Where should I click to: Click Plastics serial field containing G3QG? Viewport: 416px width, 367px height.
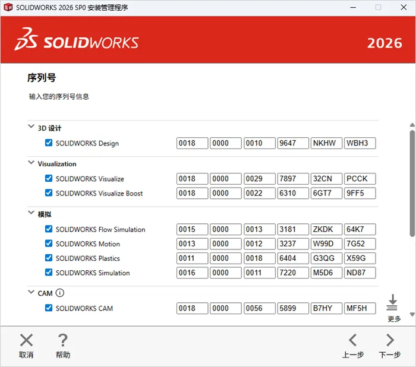[x=326, y=258]
